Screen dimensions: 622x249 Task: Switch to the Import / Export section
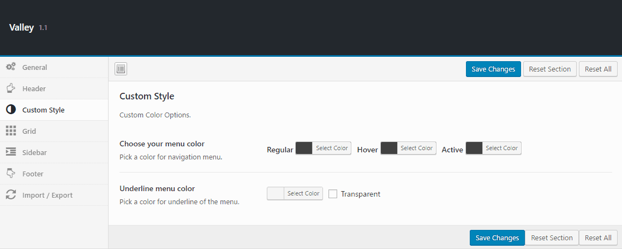pyautogui.click(x=47, y=195)
